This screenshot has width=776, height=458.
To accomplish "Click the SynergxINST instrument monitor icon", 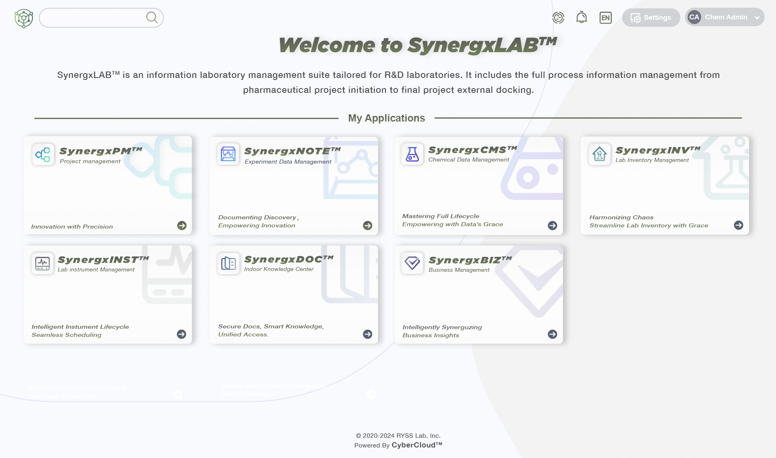I will (42, 263).
